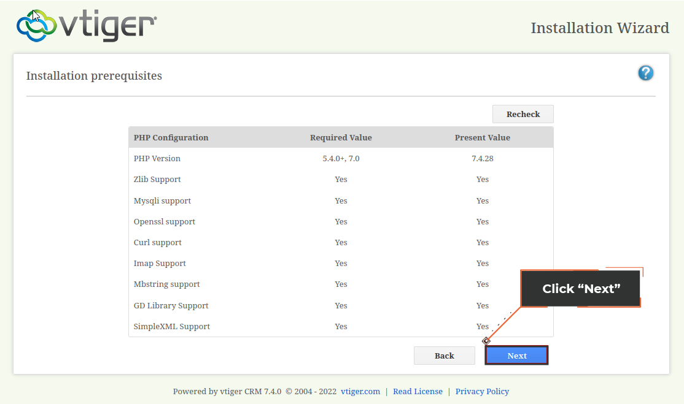Open the Read License page
Viewport: 684px width, 404px height.
pyautogui.click(x=418, y=391)
